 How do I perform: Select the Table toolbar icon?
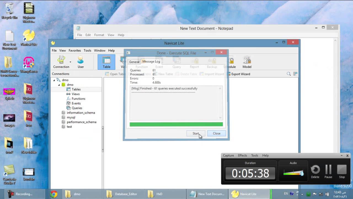(106, 62)
